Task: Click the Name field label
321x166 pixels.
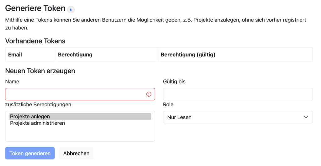Action: (x=12, y=82)
